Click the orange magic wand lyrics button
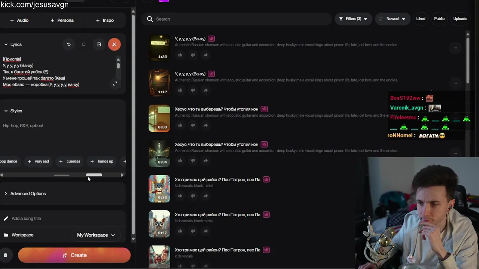 (x=114, y=44)
